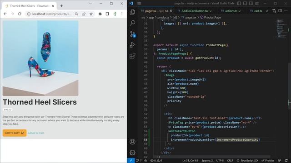
Task: Click the ADD TO CART button
Action: click(15, 133)
